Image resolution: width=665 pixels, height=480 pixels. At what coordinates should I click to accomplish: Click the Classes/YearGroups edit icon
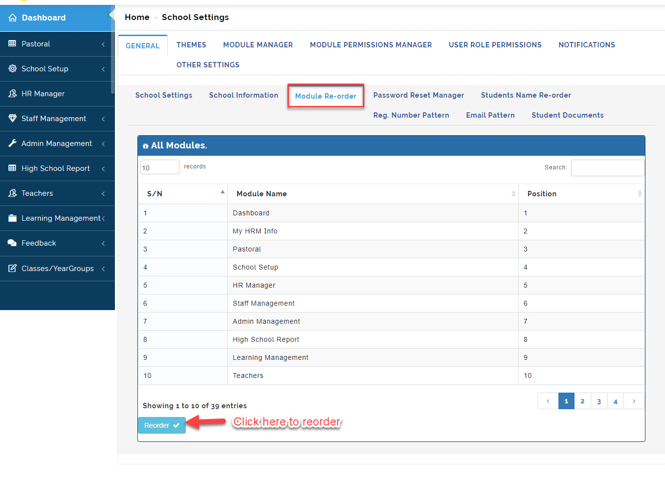[13, 269]
